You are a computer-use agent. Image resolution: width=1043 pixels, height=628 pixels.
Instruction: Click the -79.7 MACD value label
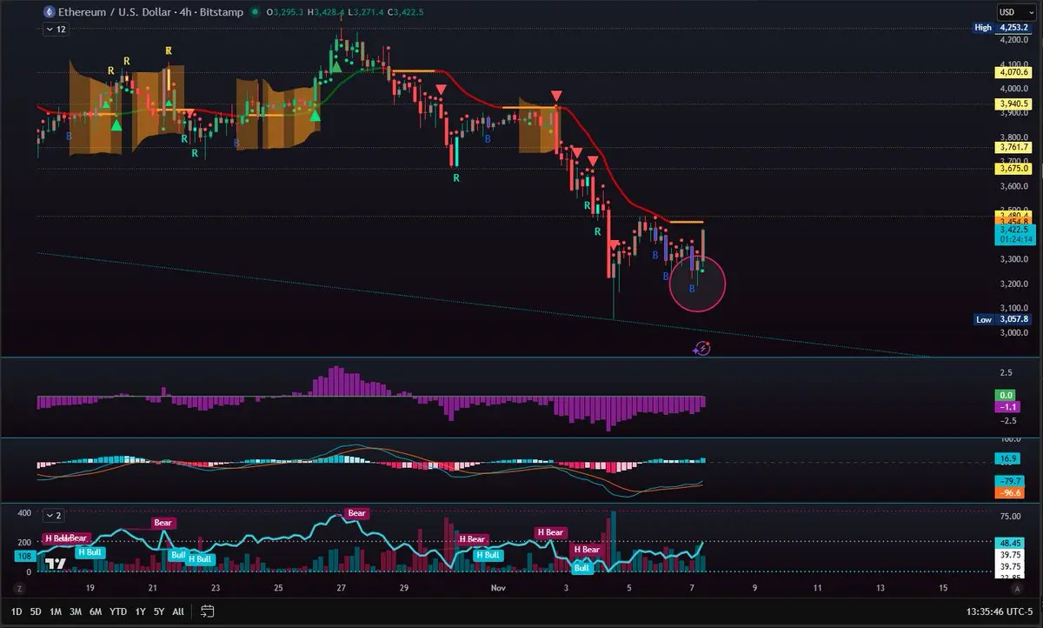pyautogui.click(x=1008, y=481)
